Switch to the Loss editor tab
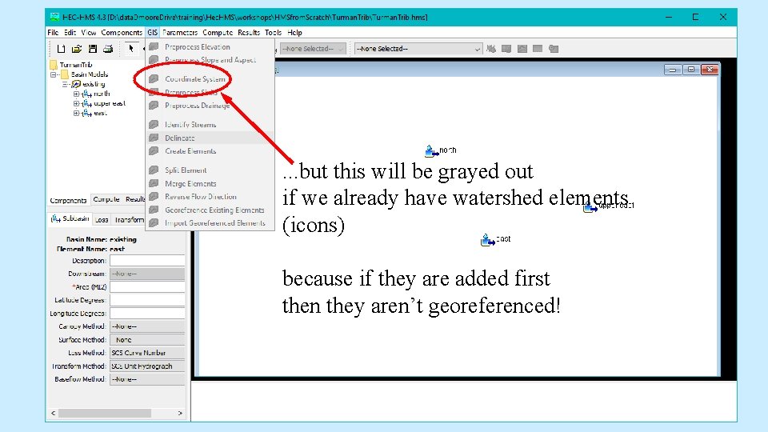The width and height of the screenshot is (768, 432). pos(102,220)
